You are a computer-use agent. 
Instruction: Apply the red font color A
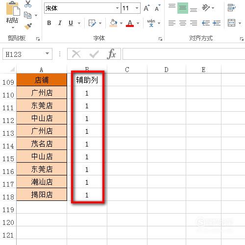(x=130, y=23)
